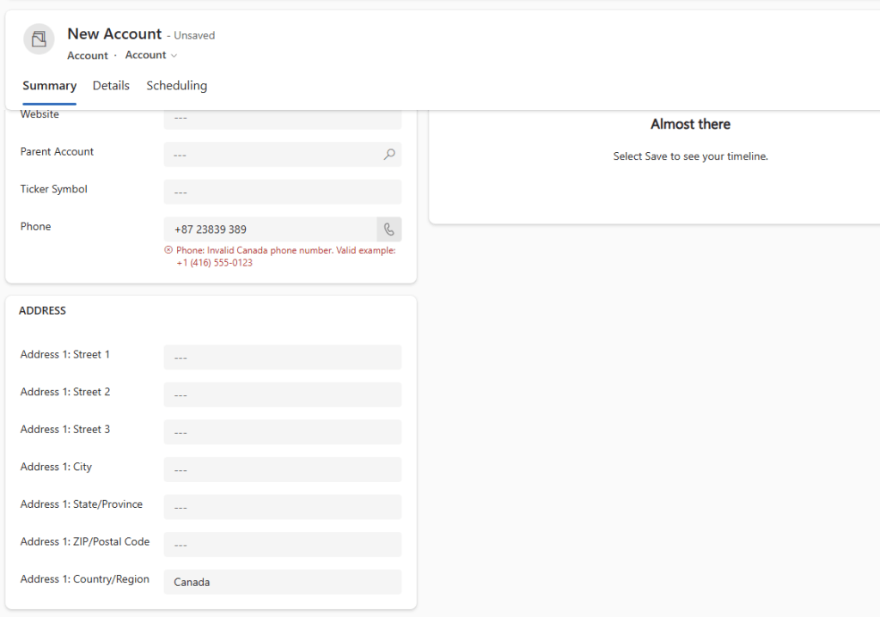Click the Address 1: City field
Screen dimensions: 880x617
tap(282, 469)
